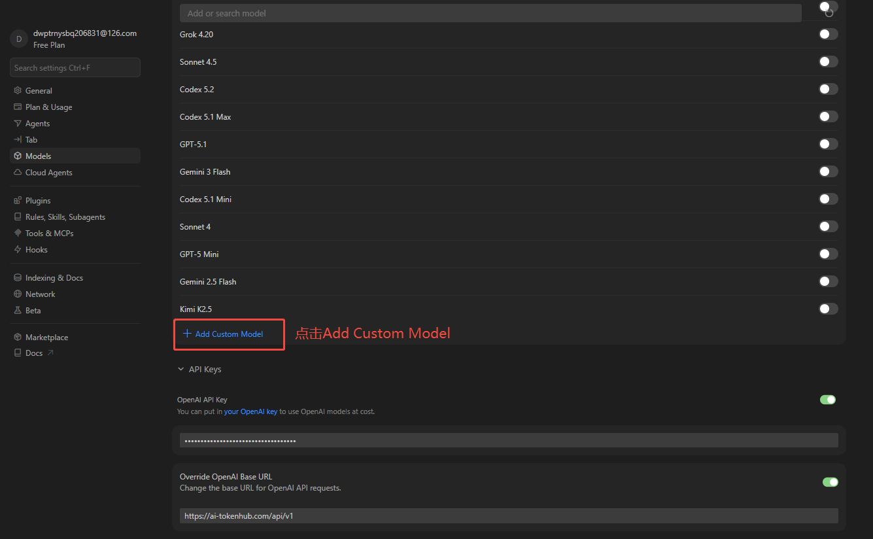Screen dimensions: 873x539
Task: Click the 'Codex 5.1 Max' model name
Action: click(205, 117)
